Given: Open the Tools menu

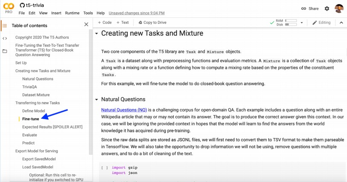Looking at the screenshot, I should coord(88,13).
